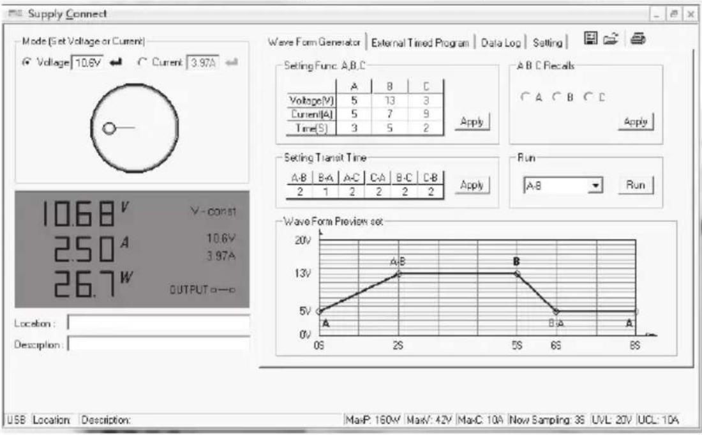Open External Timed Program tab
This screenshot has height=435, width=702.
click(x=420, y=43)
